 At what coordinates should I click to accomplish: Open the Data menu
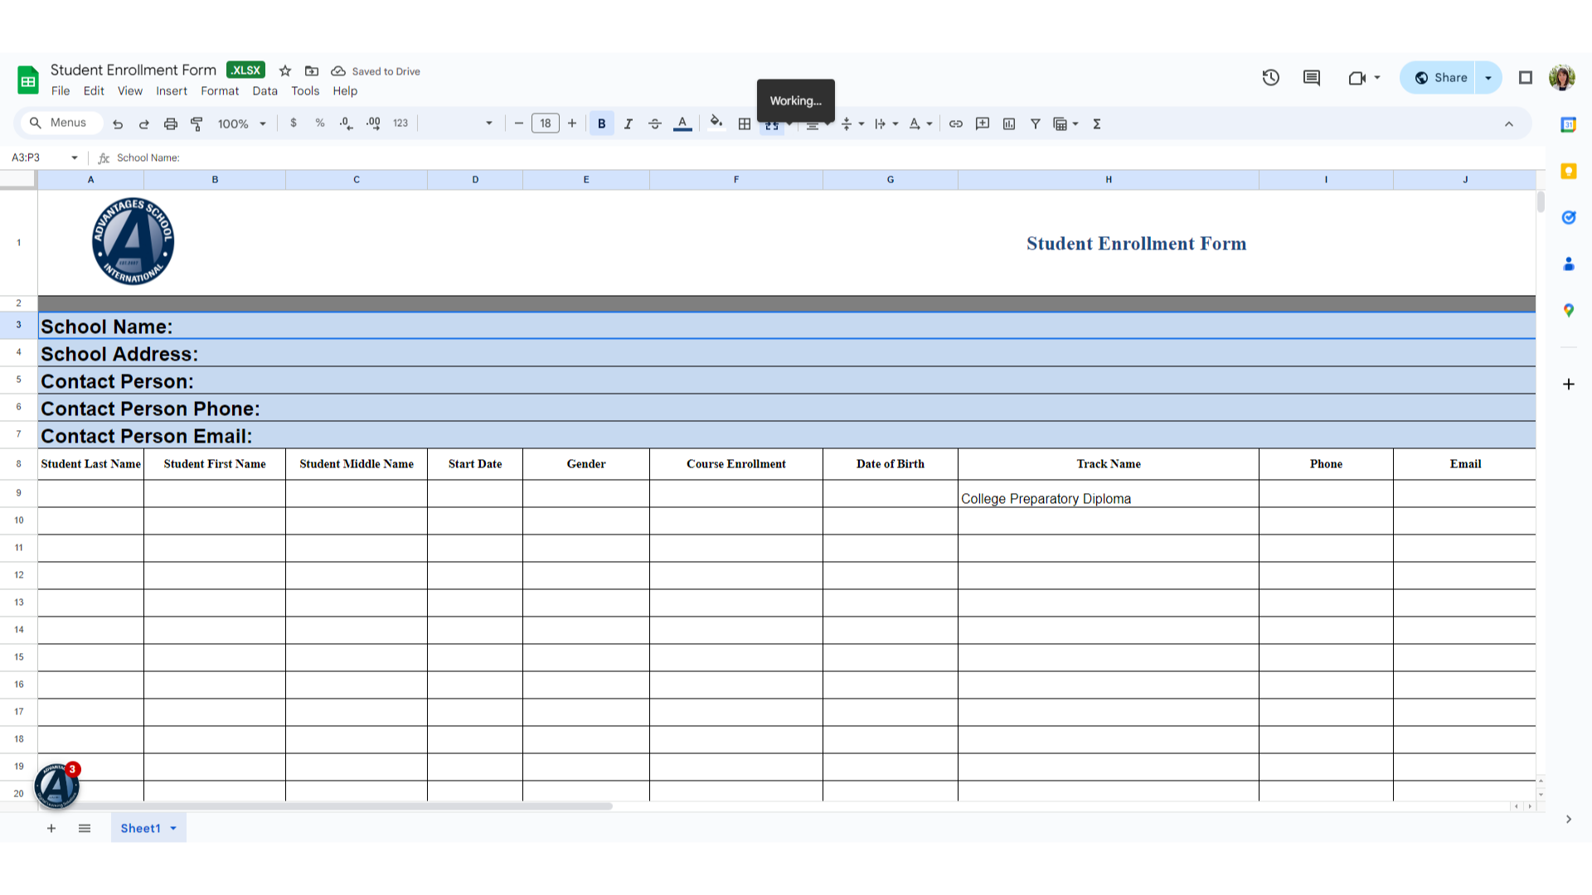coord(265,91)
